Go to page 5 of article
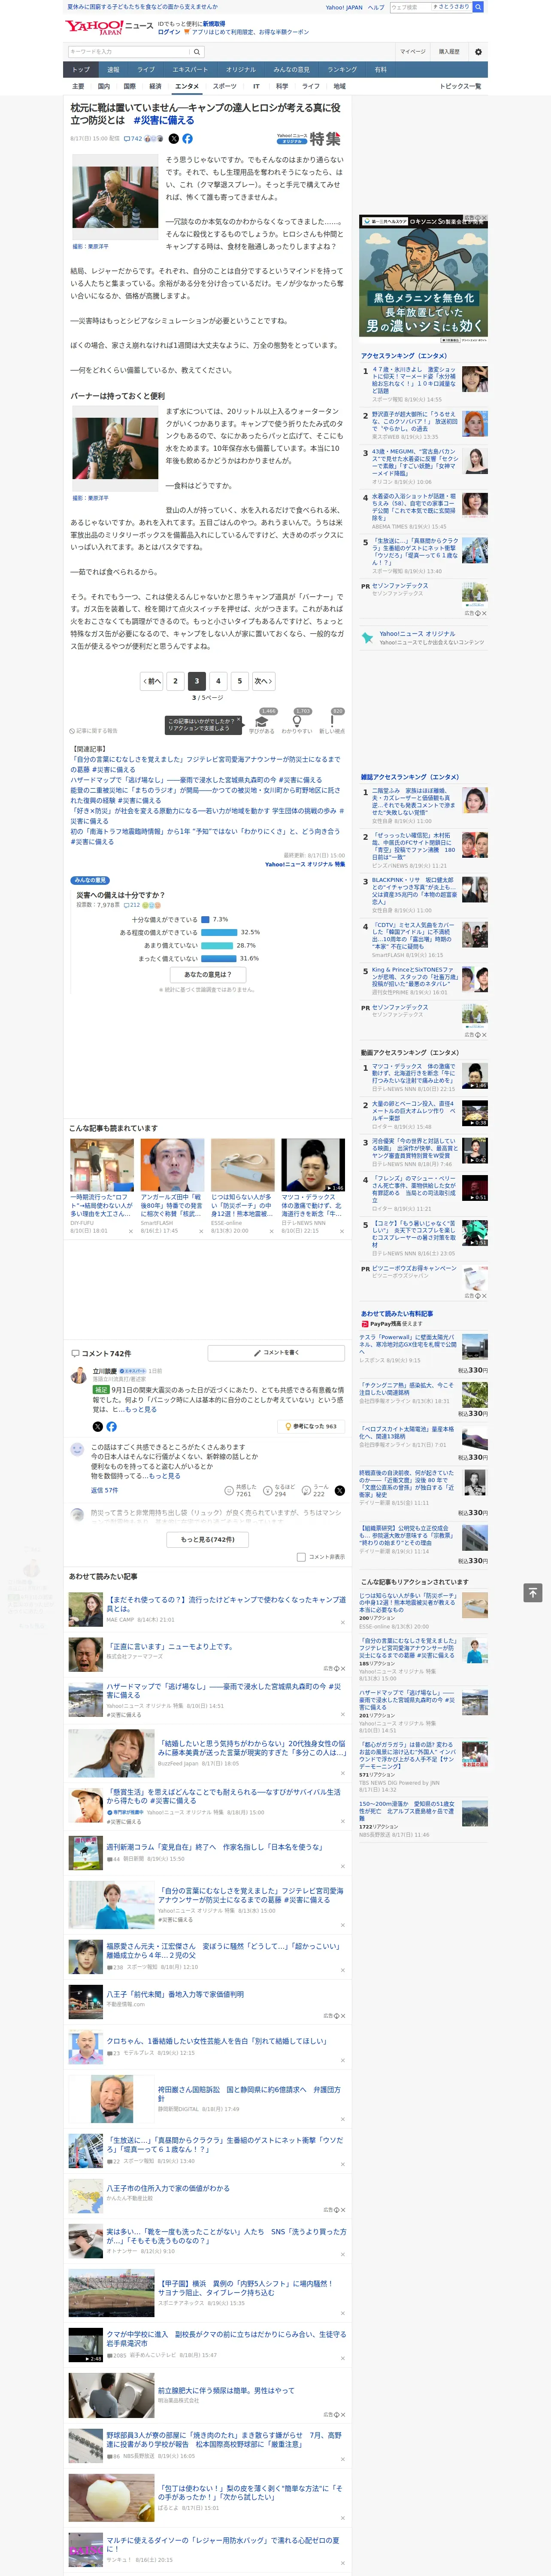Viewport: 551px width, 2576px height. click(x=239, y=681)
